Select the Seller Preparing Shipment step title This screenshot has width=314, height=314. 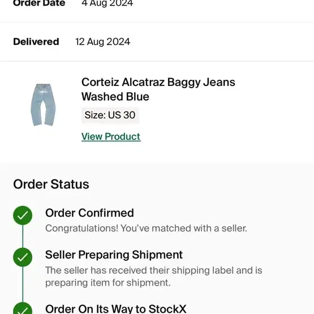(114, 255)
